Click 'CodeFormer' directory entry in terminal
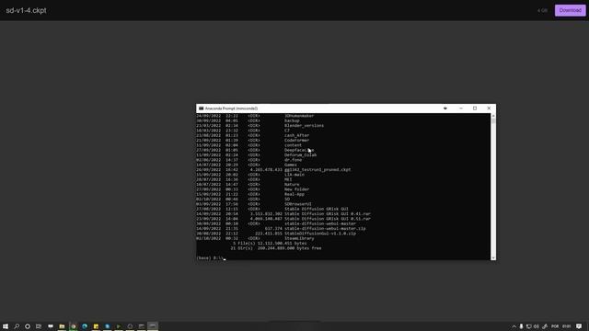The image size is (589, 331). click(296, 141)
